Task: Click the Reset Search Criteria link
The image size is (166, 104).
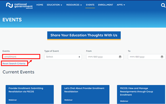Action: click(14, 64)
